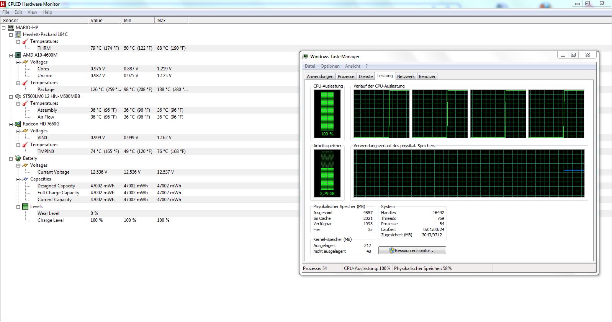Click thermometer icon under Radeon HD 7660G Temperatures
Screen dimensions: 612x322
[25, 145]
